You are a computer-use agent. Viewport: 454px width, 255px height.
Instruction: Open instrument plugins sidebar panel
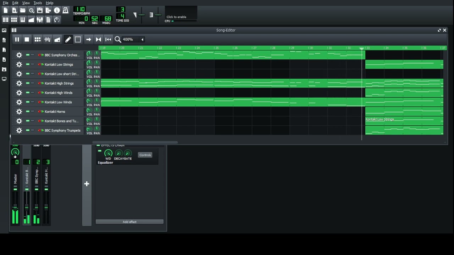[x=4, y=30]
